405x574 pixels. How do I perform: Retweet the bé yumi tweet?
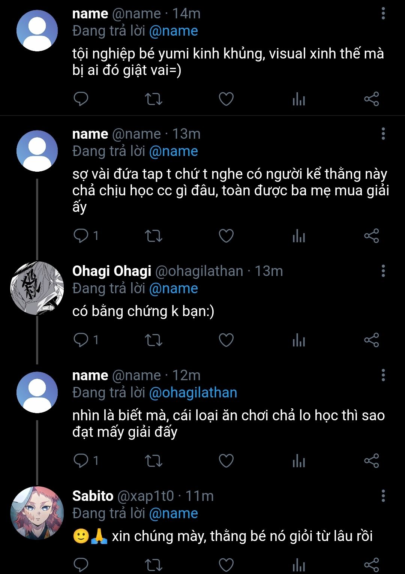153,99
